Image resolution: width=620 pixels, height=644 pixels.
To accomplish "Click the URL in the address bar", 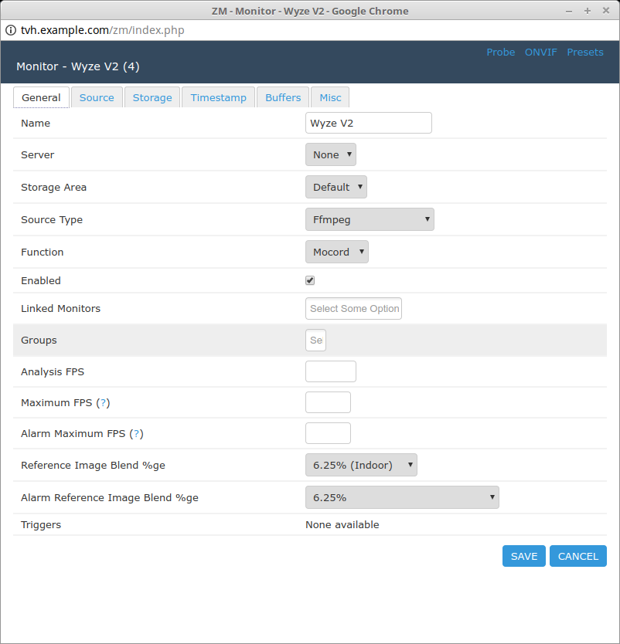I will pos(102,30).
